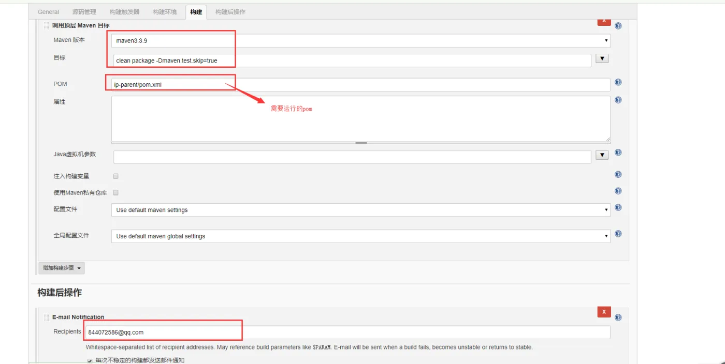Screen dimensions: 725x364
Task: Click the Recipients label
Action: click(x=67, y=331)
